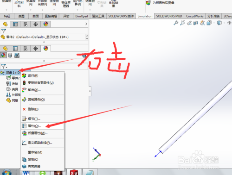Click the stepper beside 零件2 Default row

[x=87, y=37]
